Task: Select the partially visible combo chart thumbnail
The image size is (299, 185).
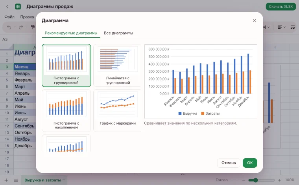Action: point(66,143)
